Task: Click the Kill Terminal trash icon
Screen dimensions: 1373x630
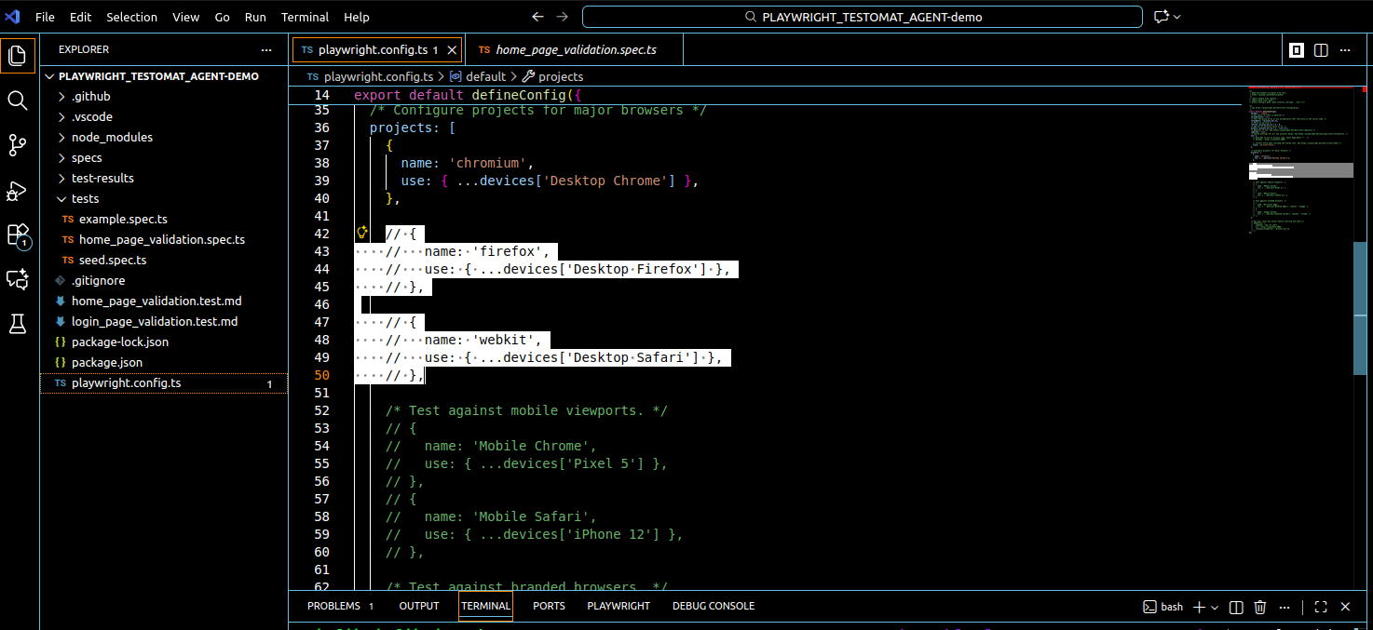Action: [1259, 607]
